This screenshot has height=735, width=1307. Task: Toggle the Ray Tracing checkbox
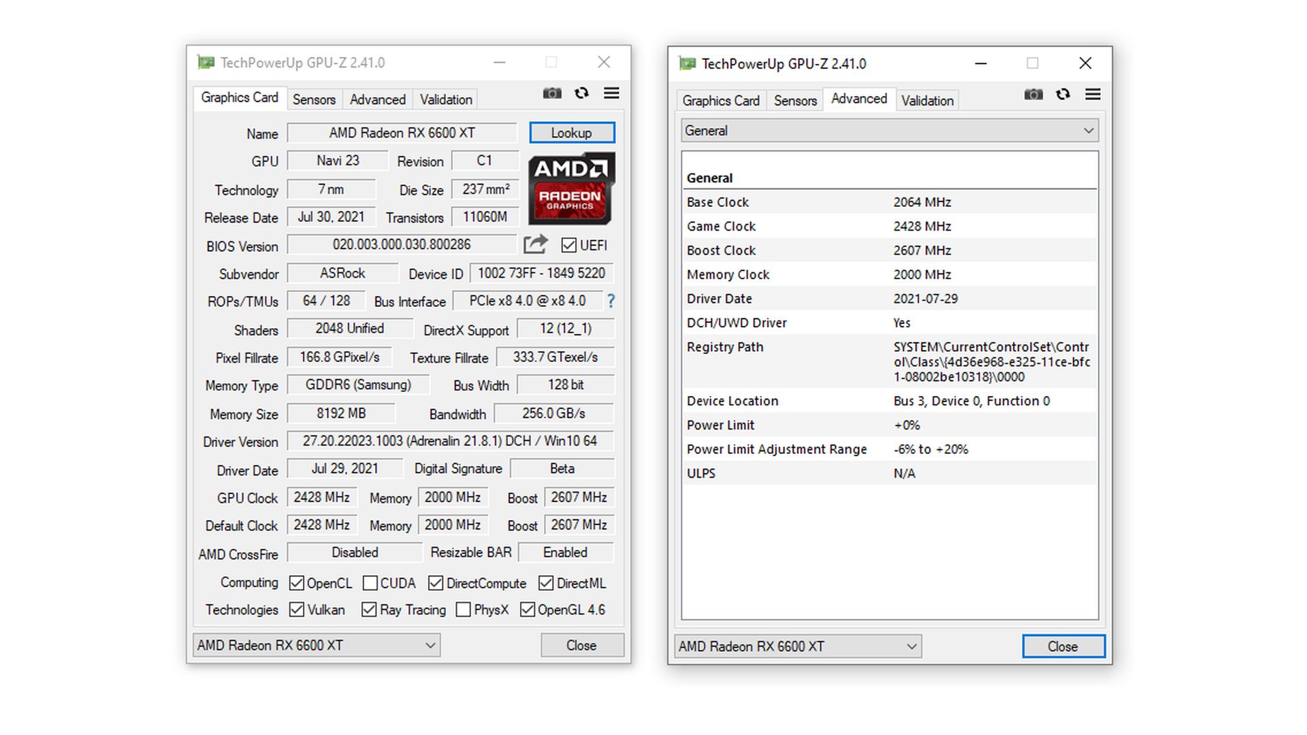coord(369,610)
